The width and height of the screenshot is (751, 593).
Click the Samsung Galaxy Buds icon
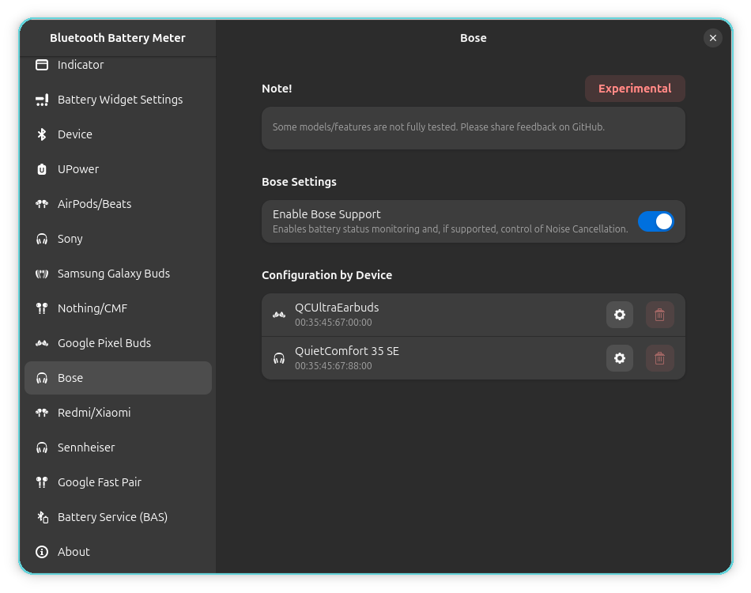[42, 274]
